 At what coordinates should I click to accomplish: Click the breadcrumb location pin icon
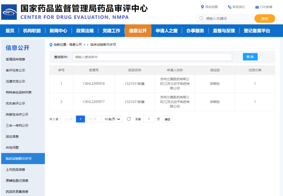[51, 45]
